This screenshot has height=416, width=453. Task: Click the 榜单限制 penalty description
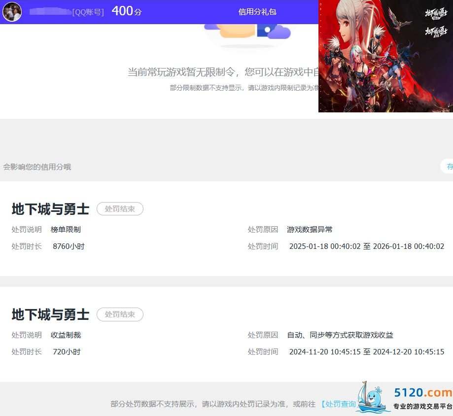pyautogui.click(x=66, y=229)
